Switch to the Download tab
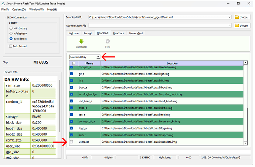This screenshot has height=167, width=255. point(103,33)
